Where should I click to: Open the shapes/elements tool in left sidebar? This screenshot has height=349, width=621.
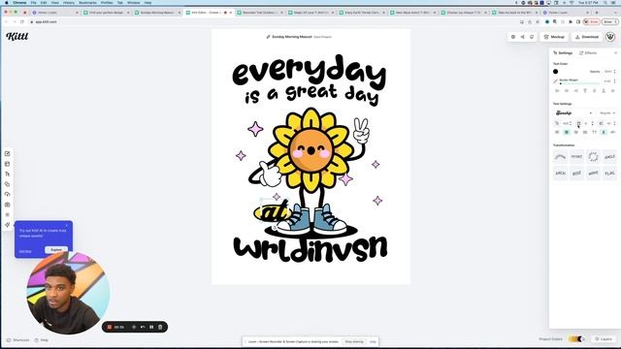[7, 184]
